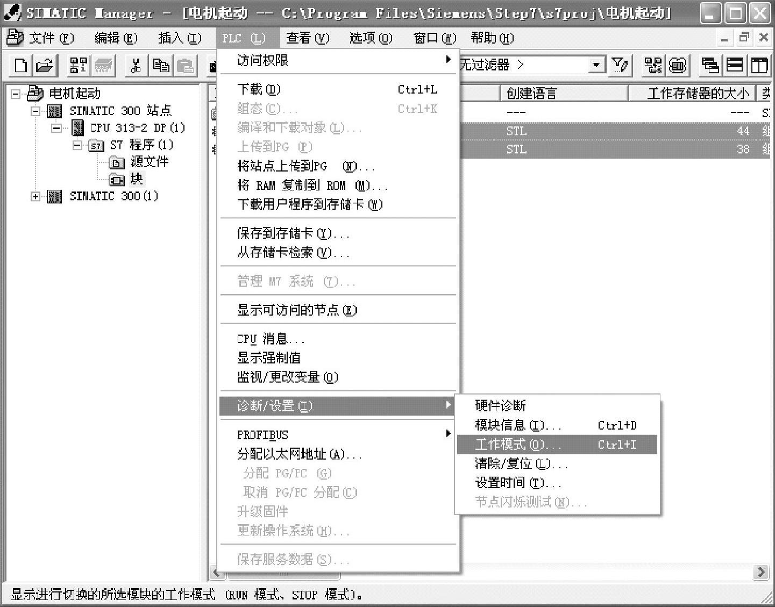775x607 pixels.
Task: Click the Open project toolbar icon
Action: pyautogui.click(x=45, y=66)
